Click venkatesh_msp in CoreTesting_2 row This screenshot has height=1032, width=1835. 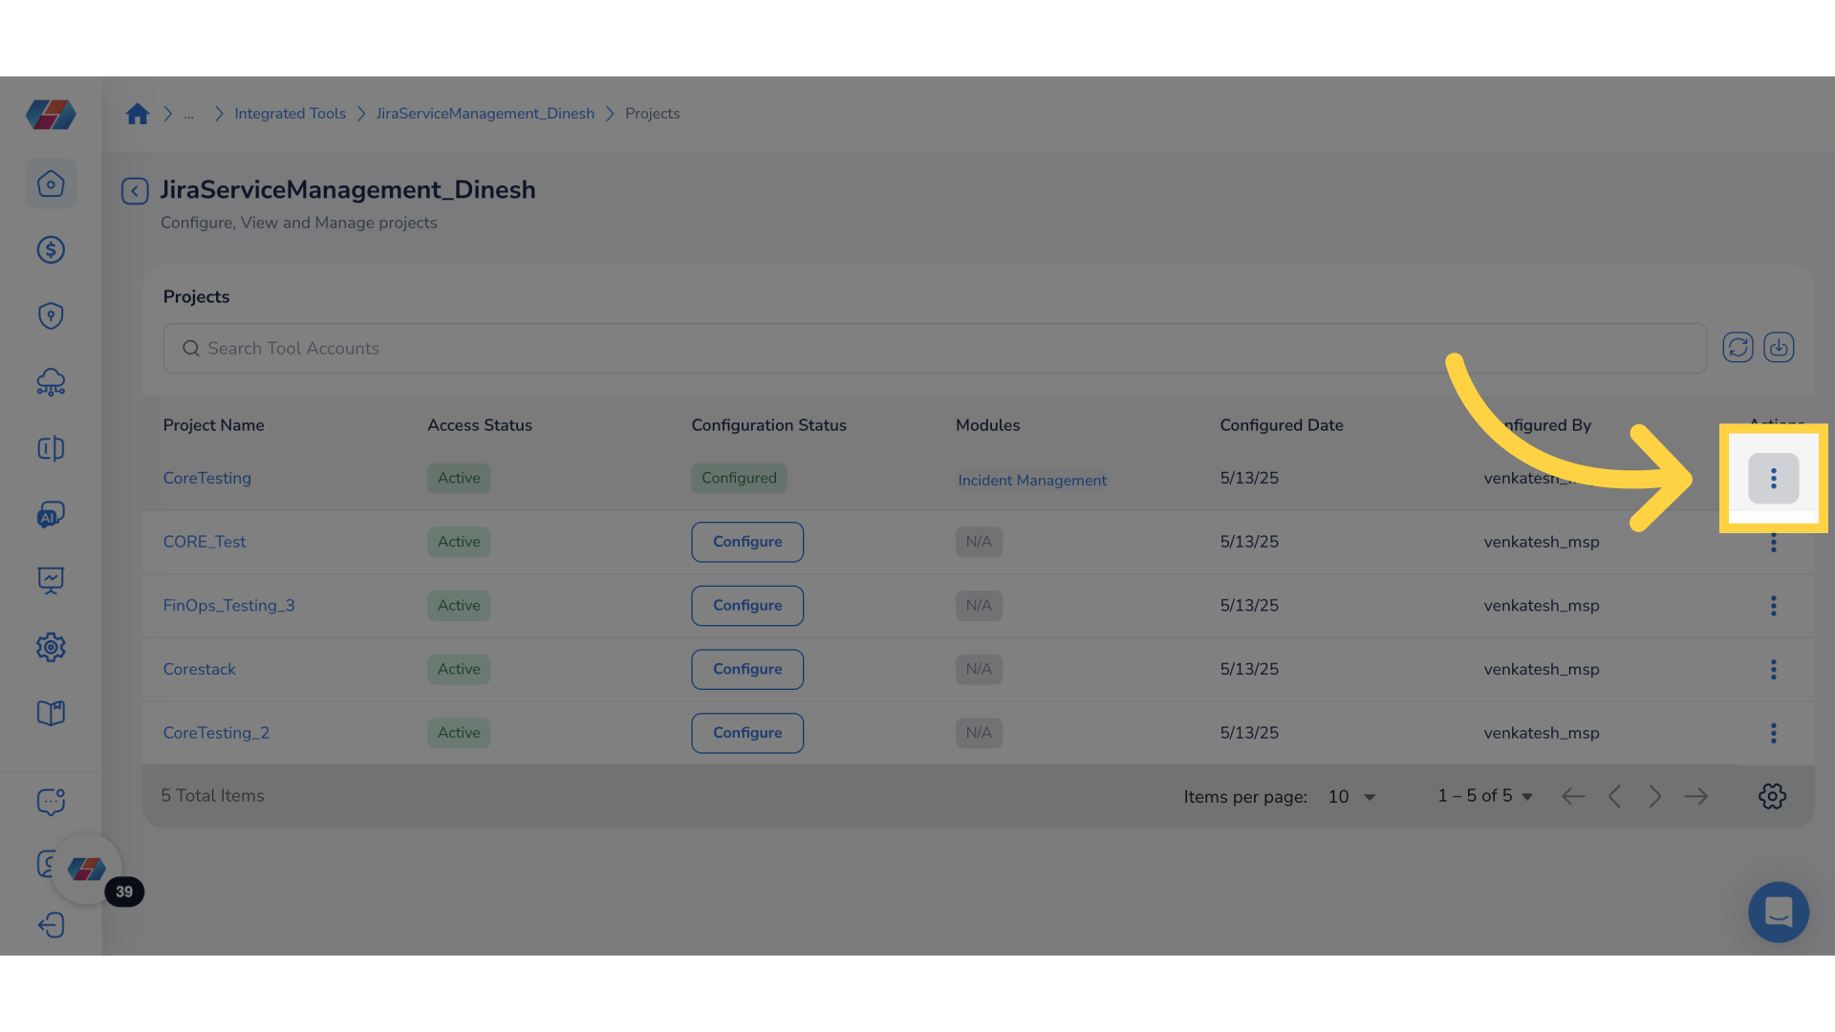1542,733
